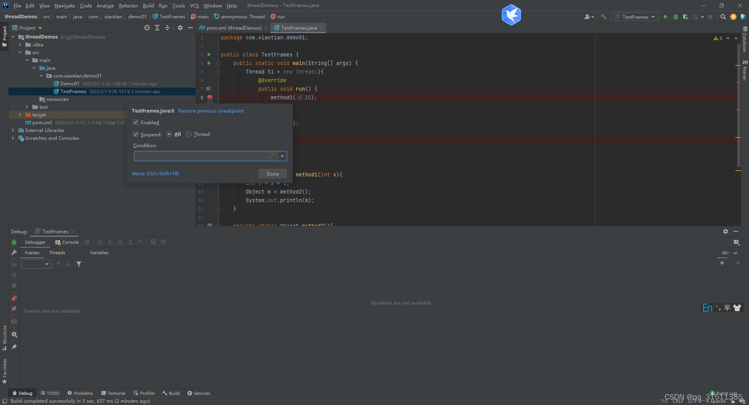Open TestFrames run configuration dropdown

click(635, 17)
